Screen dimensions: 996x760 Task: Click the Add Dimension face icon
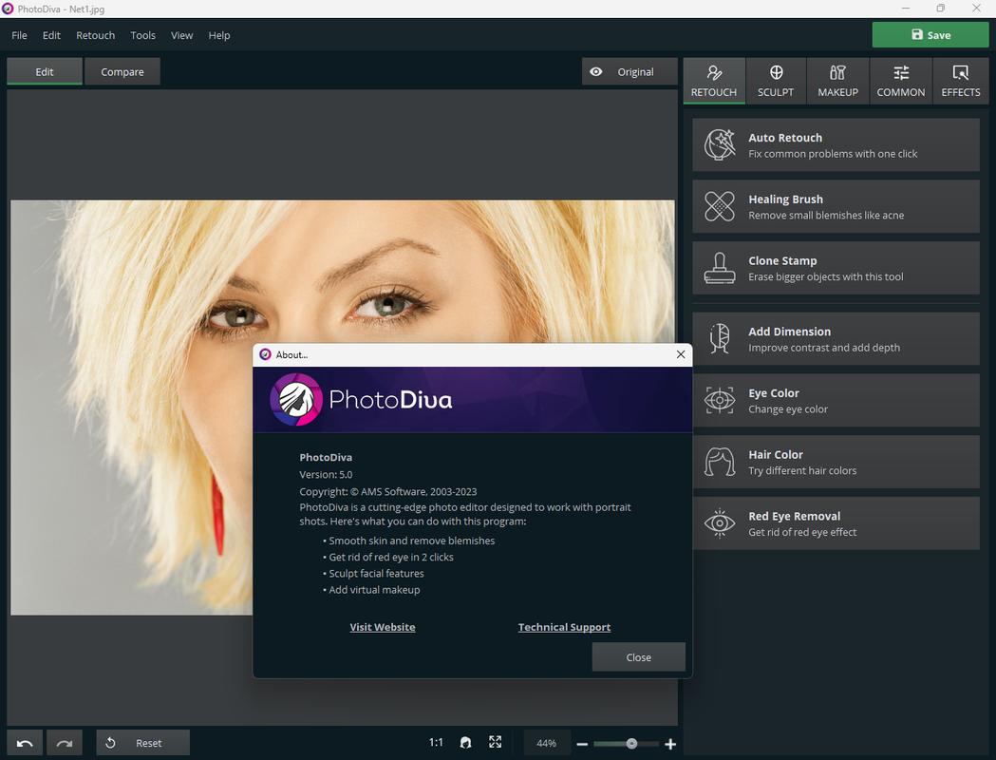click(x=720, y=338)
